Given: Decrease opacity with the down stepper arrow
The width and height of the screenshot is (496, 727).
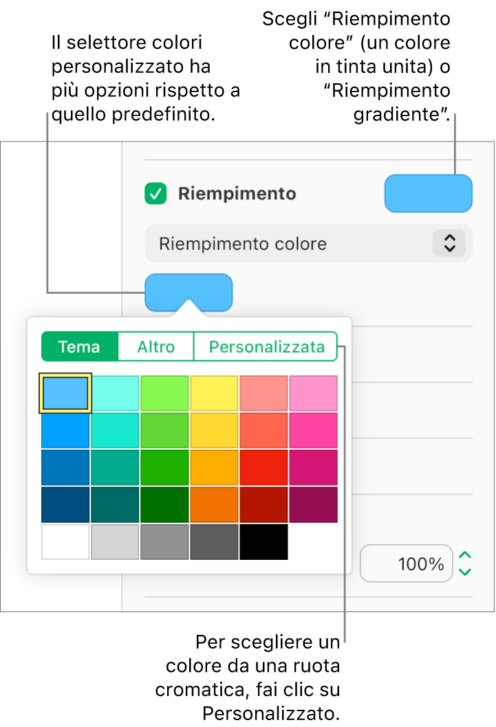Looking at the screenshot, I should 466,569.
